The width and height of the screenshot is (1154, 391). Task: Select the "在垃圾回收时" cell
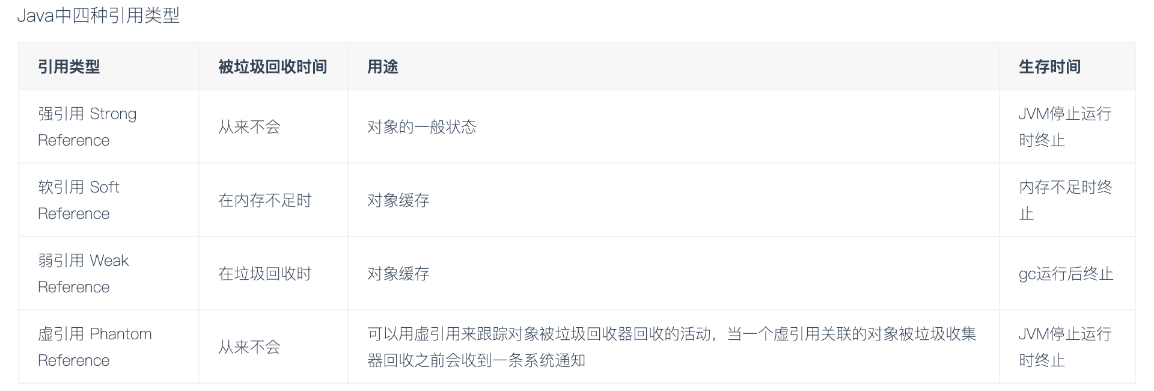tap(265, 274)
